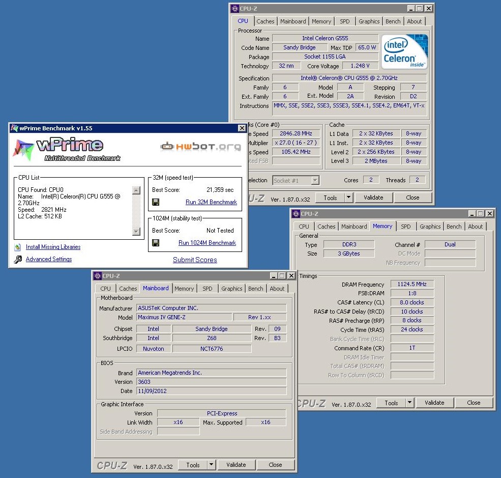Viewport: 501px width, 478px height.
Task: Click Tools button in Mainboard CPU-Z window
Action: (x=193, y=465)
